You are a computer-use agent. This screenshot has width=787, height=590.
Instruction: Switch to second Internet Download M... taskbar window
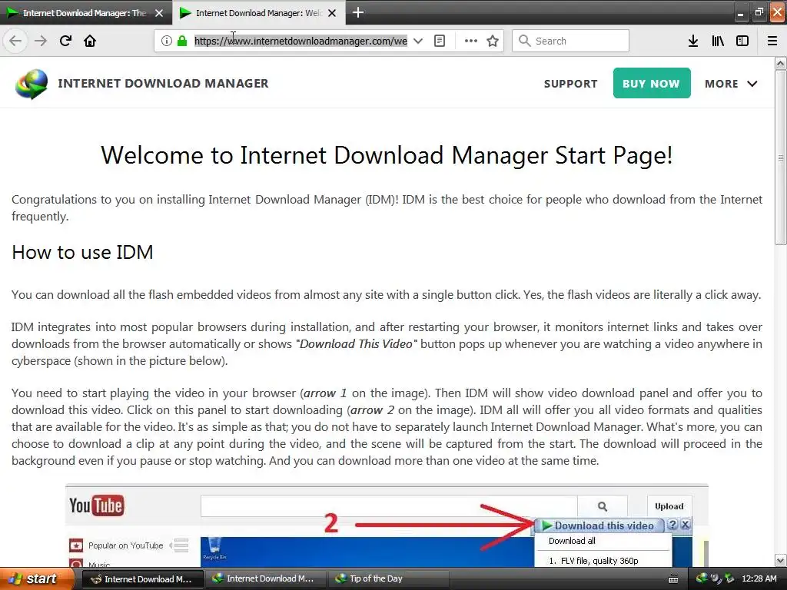(264, 579)
